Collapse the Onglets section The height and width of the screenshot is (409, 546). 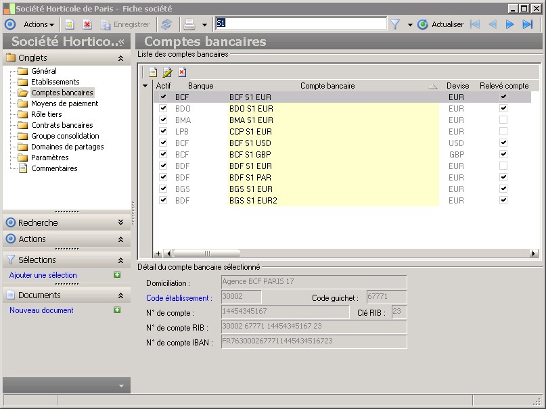tap(120, 58)
